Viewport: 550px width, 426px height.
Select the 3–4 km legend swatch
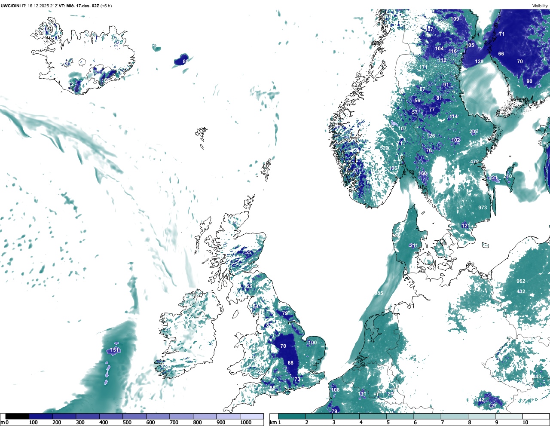coord(346,417)
